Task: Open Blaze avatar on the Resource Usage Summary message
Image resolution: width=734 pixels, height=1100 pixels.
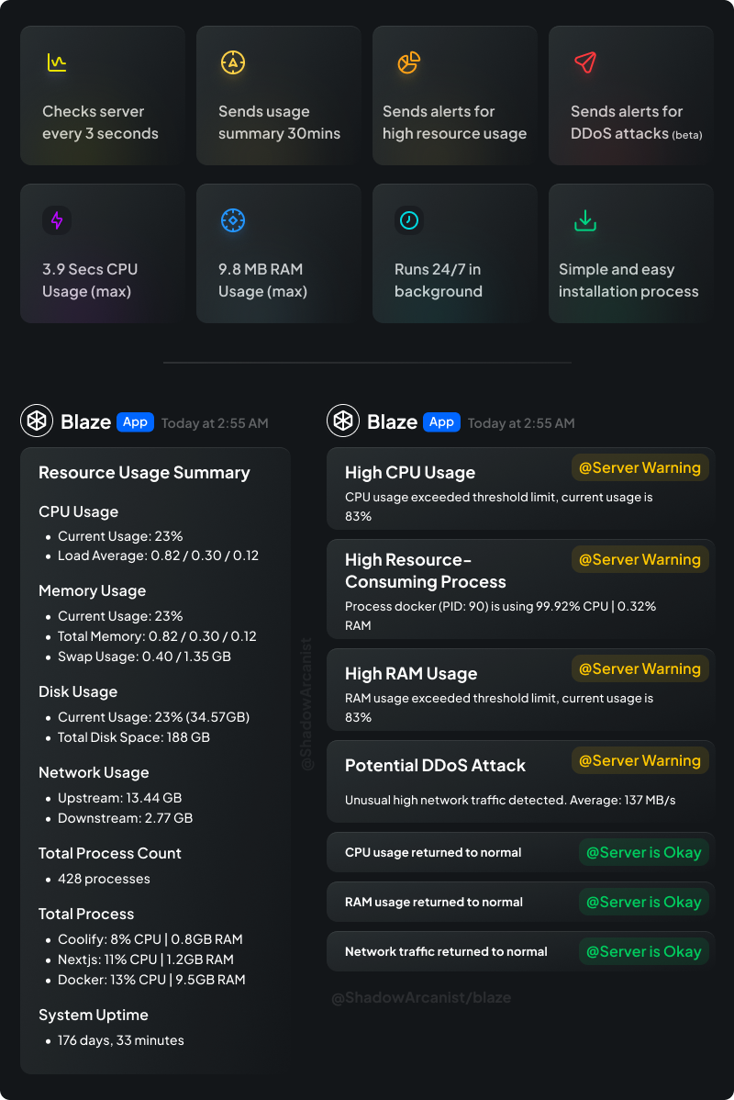Action: 37,421
